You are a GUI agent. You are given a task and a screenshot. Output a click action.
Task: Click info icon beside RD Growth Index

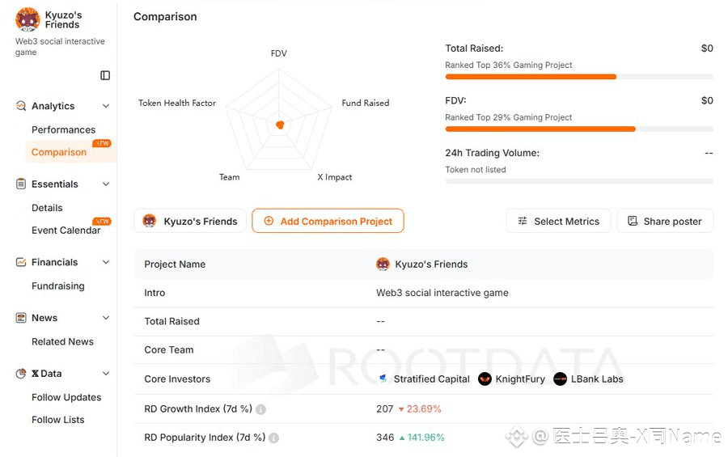click(260, 409)
